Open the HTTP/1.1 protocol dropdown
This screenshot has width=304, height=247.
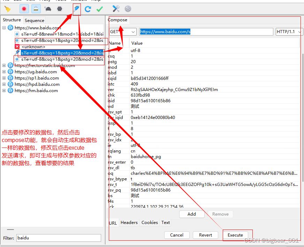[289, 32]
